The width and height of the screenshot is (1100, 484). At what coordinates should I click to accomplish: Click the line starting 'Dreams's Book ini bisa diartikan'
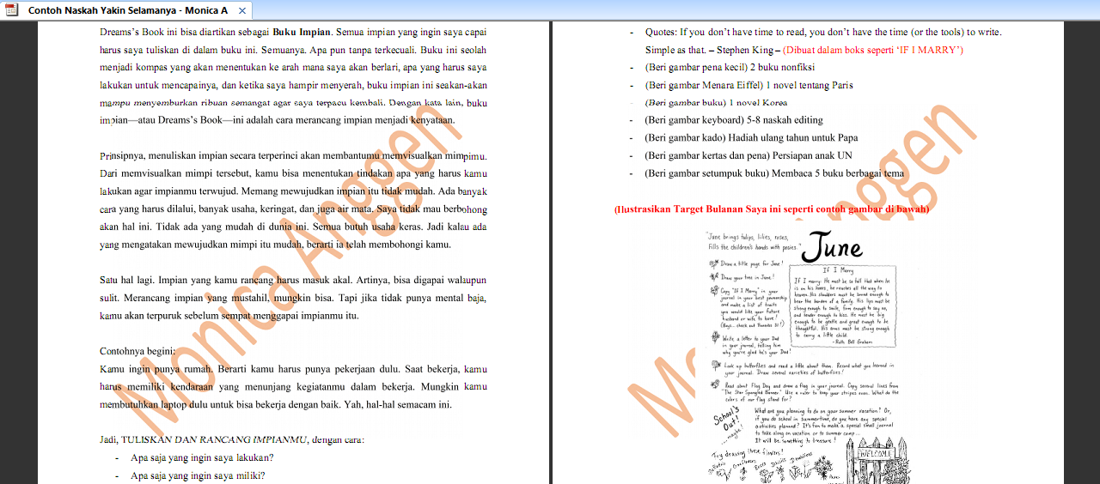(x=293, y=32)
